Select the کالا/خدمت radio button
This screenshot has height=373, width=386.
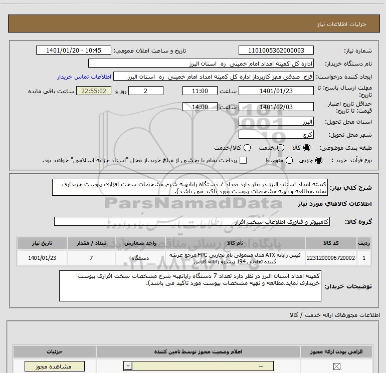tap(247, 148)
